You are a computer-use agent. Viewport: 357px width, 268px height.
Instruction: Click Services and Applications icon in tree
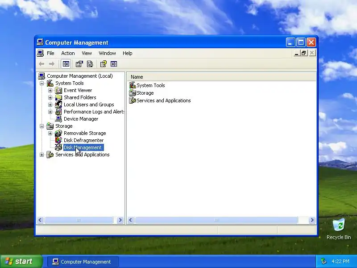(50, 155)
